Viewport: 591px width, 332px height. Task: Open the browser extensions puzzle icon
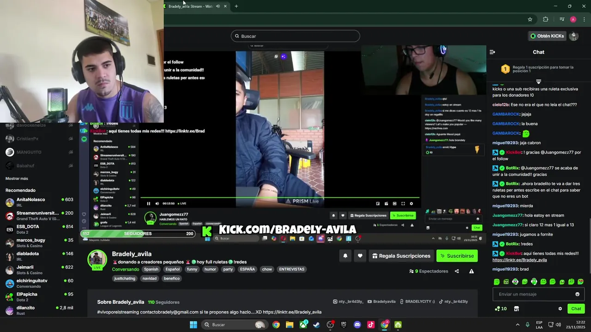click(546, 19)
